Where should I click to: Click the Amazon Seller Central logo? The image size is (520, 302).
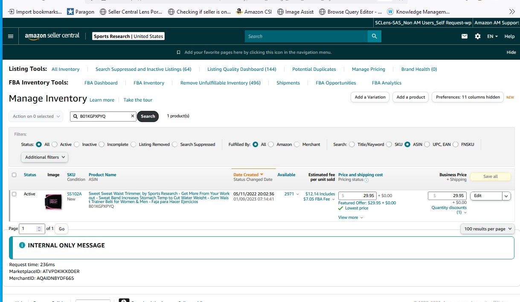52,36
